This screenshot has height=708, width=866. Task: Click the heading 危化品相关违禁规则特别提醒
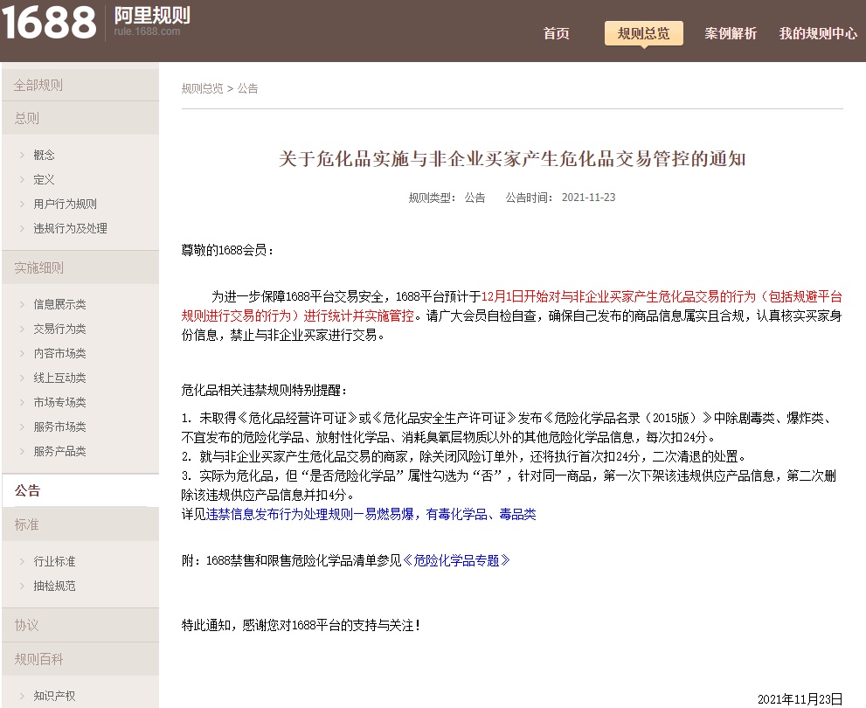pyautogui.click(x=265, y=391)
